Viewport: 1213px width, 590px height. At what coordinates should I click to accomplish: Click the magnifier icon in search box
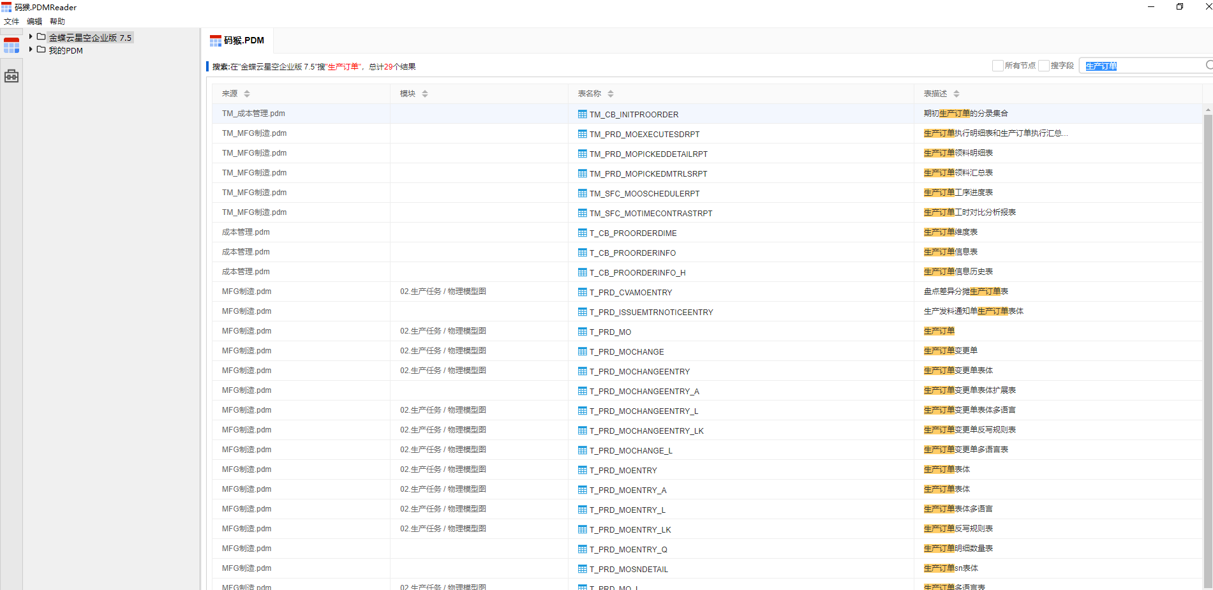click(1209, 65)
